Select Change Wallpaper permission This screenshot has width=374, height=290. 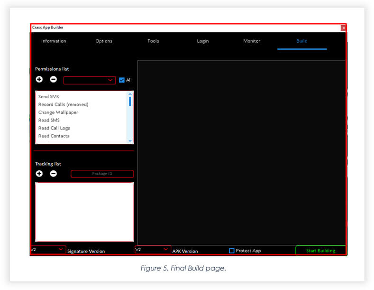[58, 112]
